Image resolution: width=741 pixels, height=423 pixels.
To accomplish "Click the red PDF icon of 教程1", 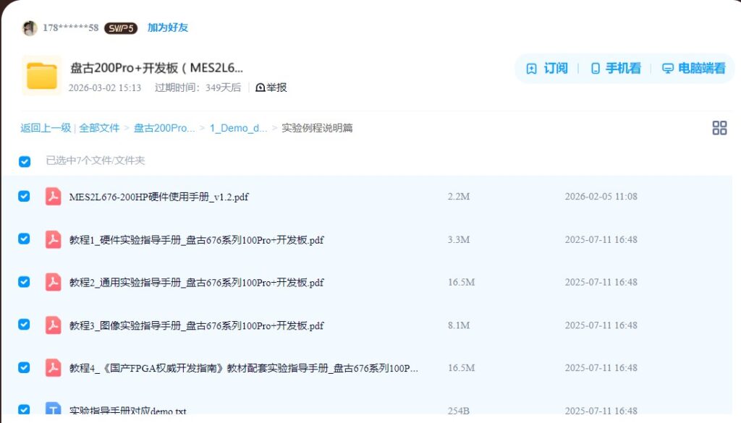I will click(53, 239).
